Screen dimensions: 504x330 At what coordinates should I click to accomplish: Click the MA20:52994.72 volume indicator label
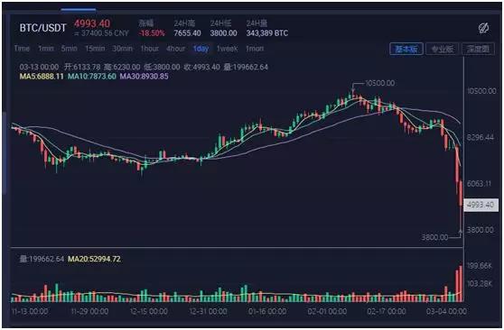point(95,259)
